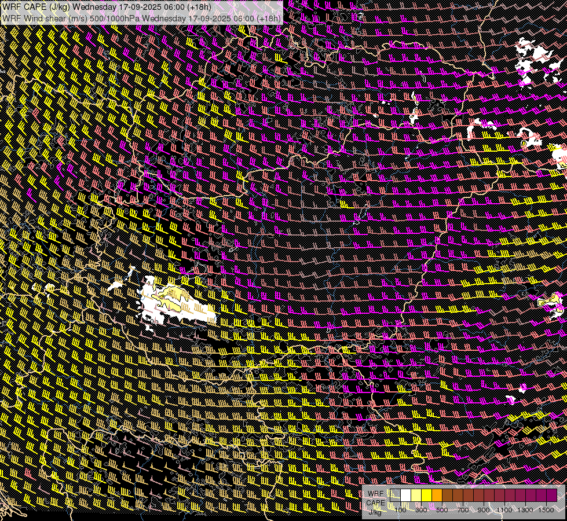Image resolution: width=567 pixels, height=521 pixels.
Task: Click the 100 legend tick label
Action: [x=400, y=510]
